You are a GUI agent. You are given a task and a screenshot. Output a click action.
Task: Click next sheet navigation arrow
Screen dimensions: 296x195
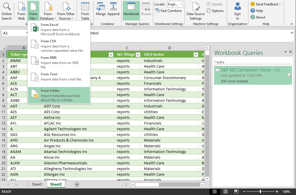coord(16,184)
